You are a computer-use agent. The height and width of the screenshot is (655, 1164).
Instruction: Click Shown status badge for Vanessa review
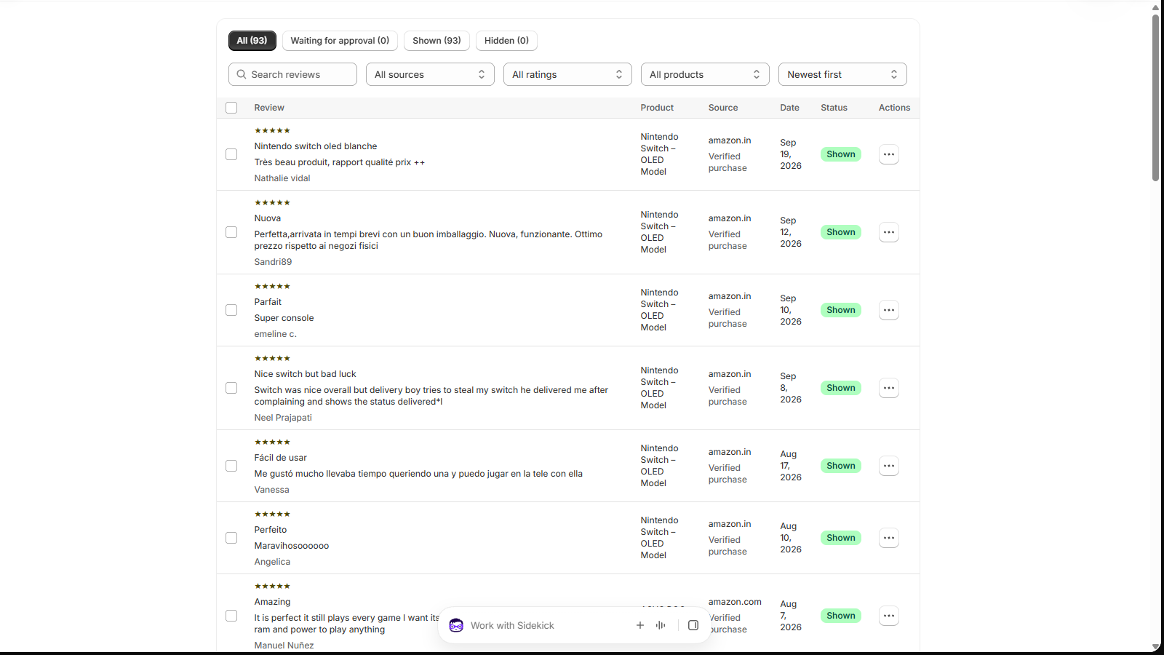tap(841, 466)
